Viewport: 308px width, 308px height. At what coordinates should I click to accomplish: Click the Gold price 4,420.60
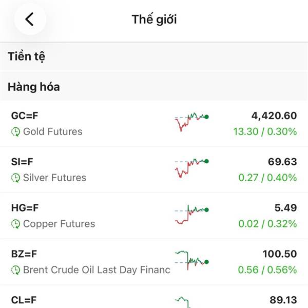274,116
